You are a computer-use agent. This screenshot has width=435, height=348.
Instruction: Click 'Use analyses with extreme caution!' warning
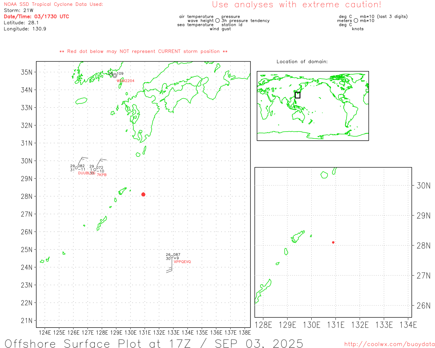point(297,4)
